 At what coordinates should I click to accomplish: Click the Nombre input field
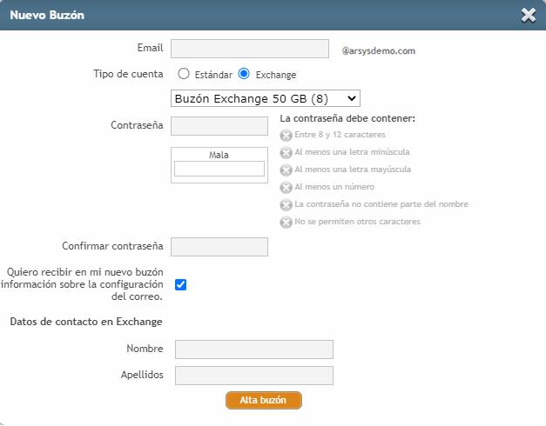coord(254,349)
